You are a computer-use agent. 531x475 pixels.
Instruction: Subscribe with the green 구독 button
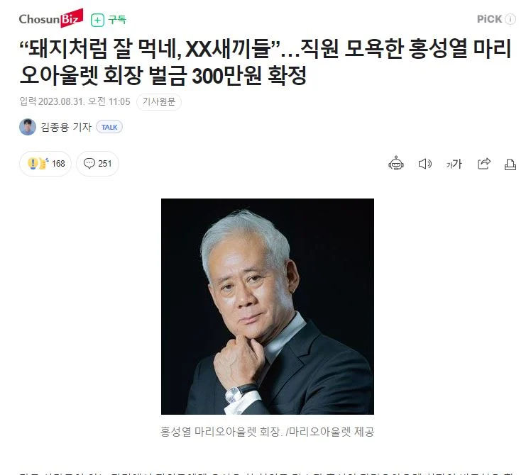coord(109,20)
